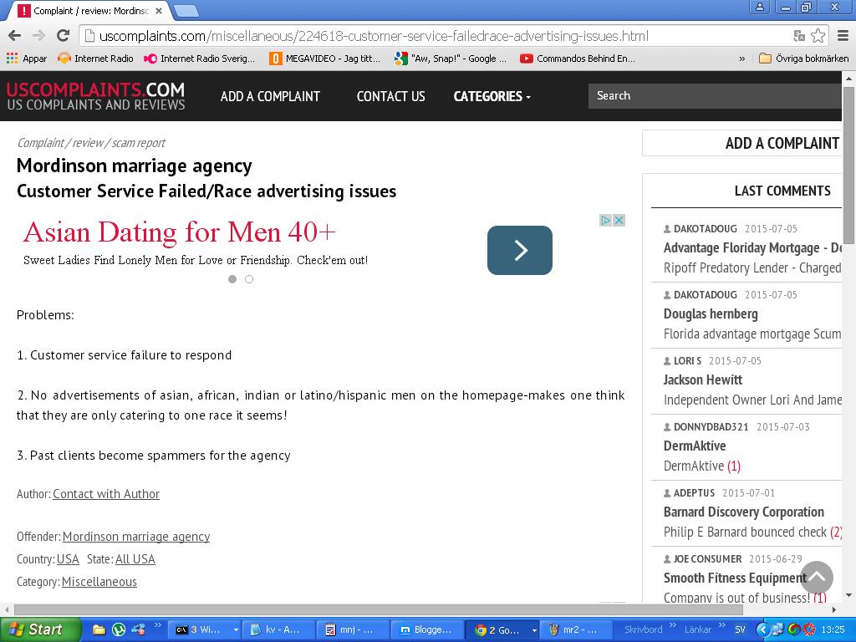
Task: Reload the page with the refresh icon
Action: coord(64,36)
